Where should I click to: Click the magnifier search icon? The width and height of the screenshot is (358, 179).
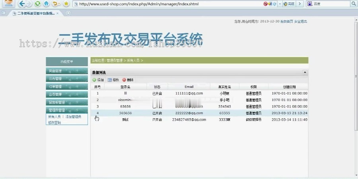353,4
